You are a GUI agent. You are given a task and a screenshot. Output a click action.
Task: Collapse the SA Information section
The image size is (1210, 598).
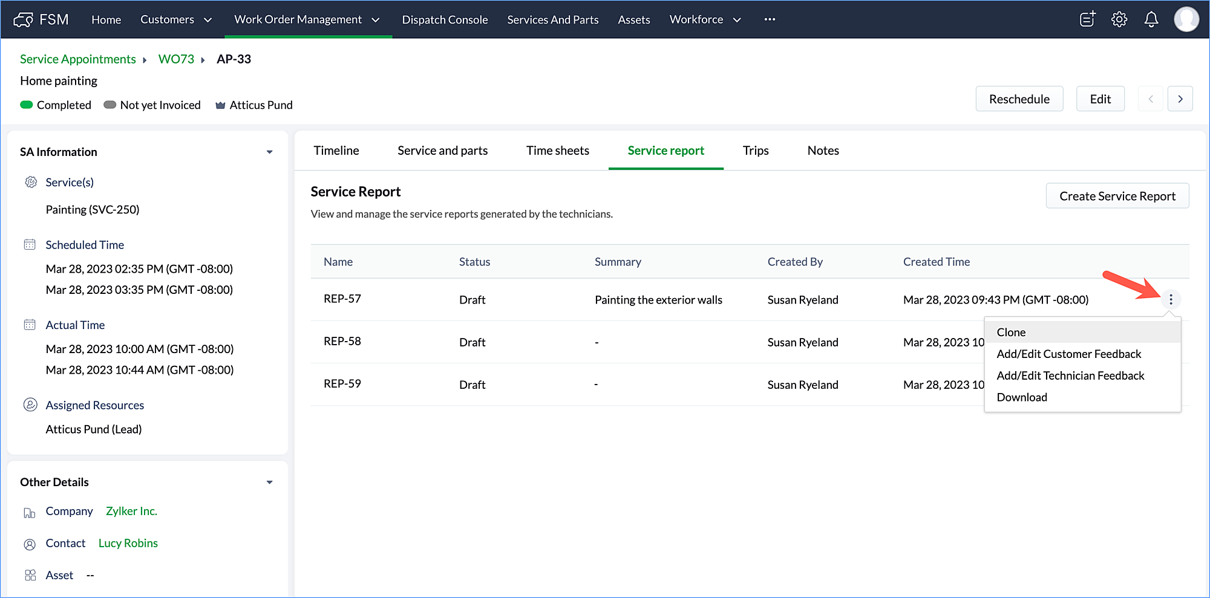[x=270, y=152]
